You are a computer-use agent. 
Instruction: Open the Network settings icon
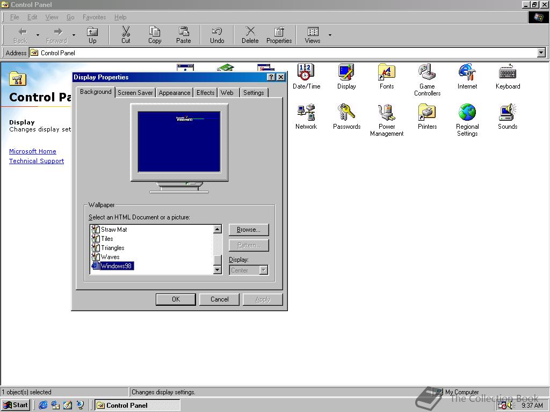306,116
